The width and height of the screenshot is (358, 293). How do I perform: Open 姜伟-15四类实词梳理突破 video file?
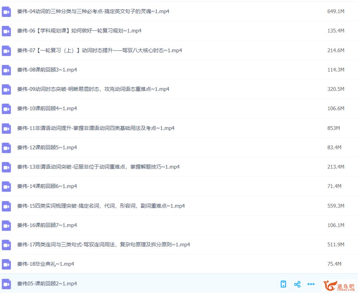point(101,206)
